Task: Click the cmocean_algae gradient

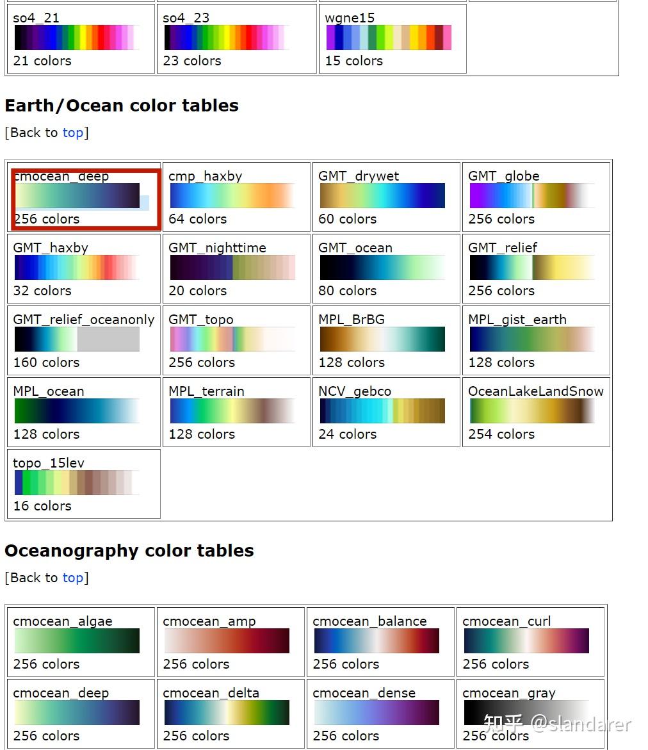Action: 77,640
